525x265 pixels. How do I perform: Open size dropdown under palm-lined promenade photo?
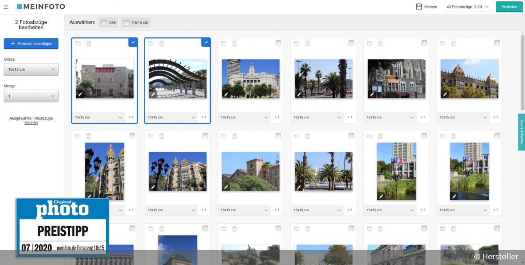318,117
